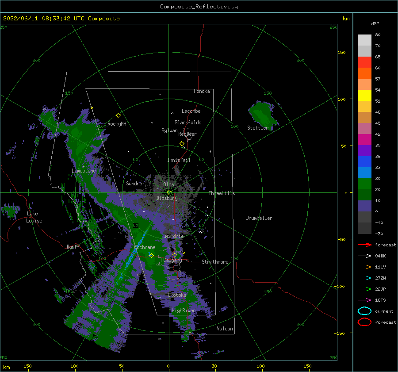Click the dBZ legend heading
Image resolution: width=398 pixels, height=372 pixels.
point(375,23)
